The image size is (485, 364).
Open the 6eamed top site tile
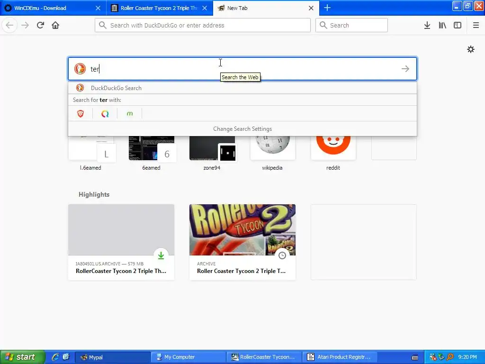[x=151, y=153]
